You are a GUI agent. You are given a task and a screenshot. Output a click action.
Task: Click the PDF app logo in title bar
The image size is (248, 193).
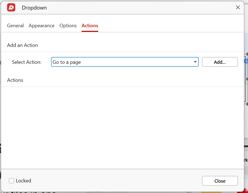coord(11,7)
